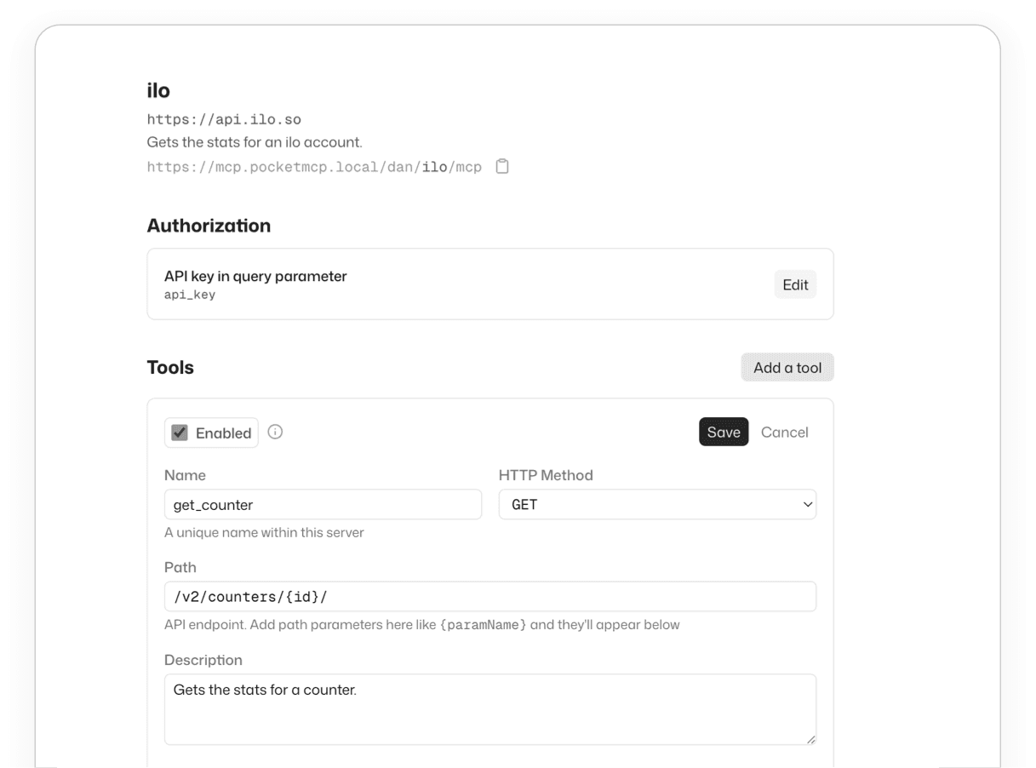Save the get_counter tool changes

click(723, 432)
